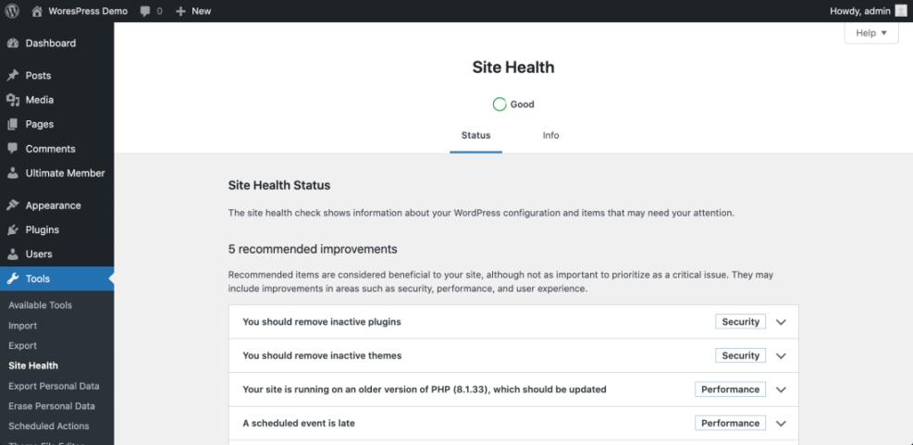Open the admin avatar thumbnail

901,11
